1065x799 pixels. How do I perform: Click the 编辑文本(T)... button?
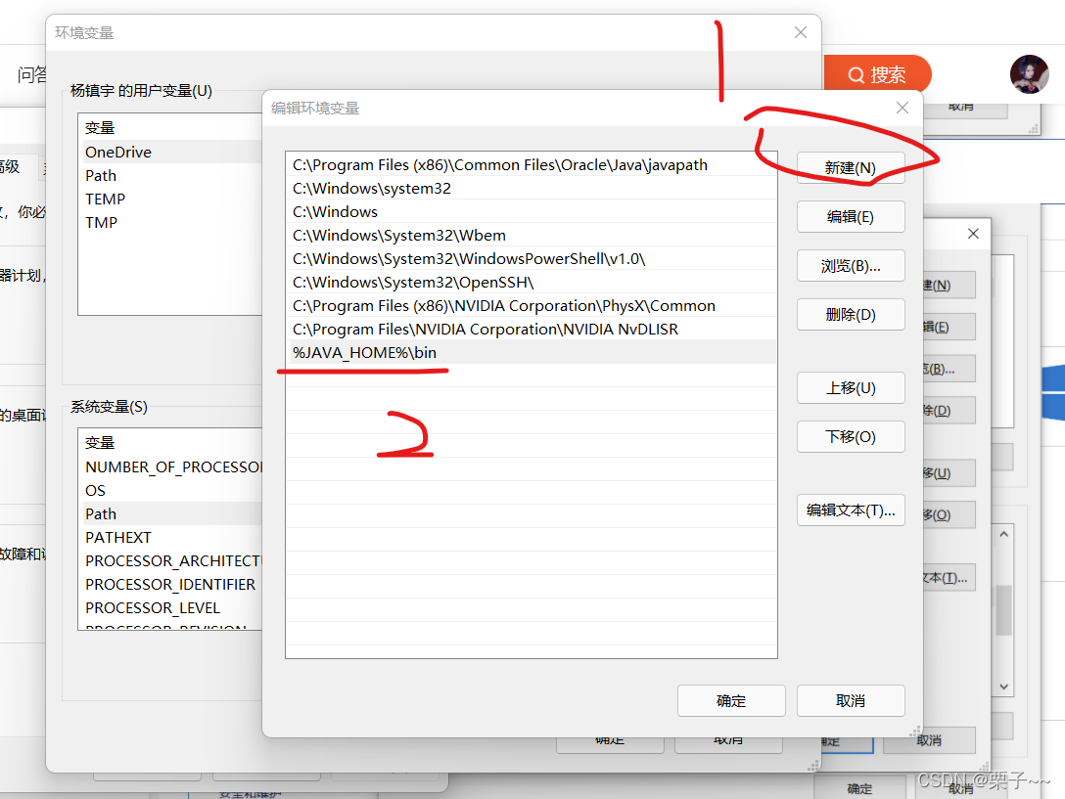click(851, 510)
